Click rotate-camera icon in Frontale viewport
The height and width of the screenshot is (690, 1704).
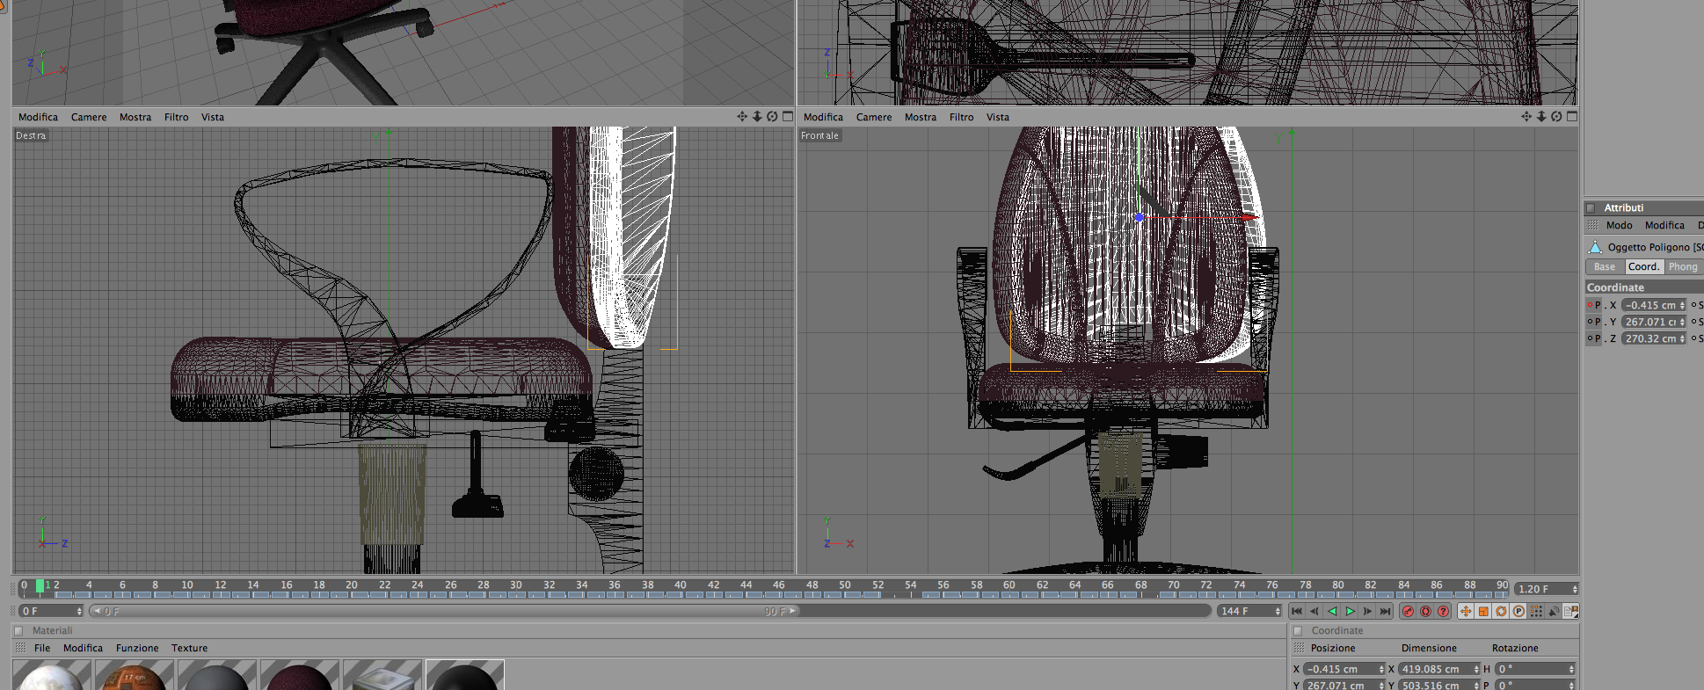(x=1556, y=116)
